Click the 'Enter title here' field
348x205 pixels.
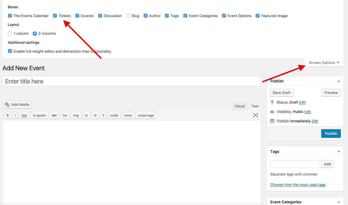click(x=132, y=81)
